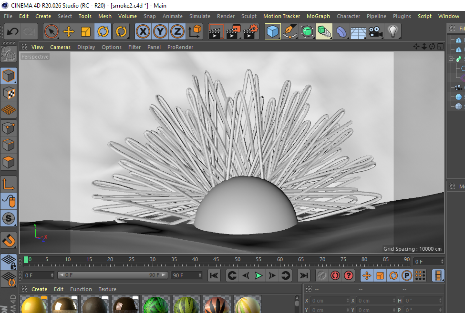This screenshot has height=313, width=465.
Task: Toggle Enable Axis L-shaped icon
Action: [x=9, y=184]
